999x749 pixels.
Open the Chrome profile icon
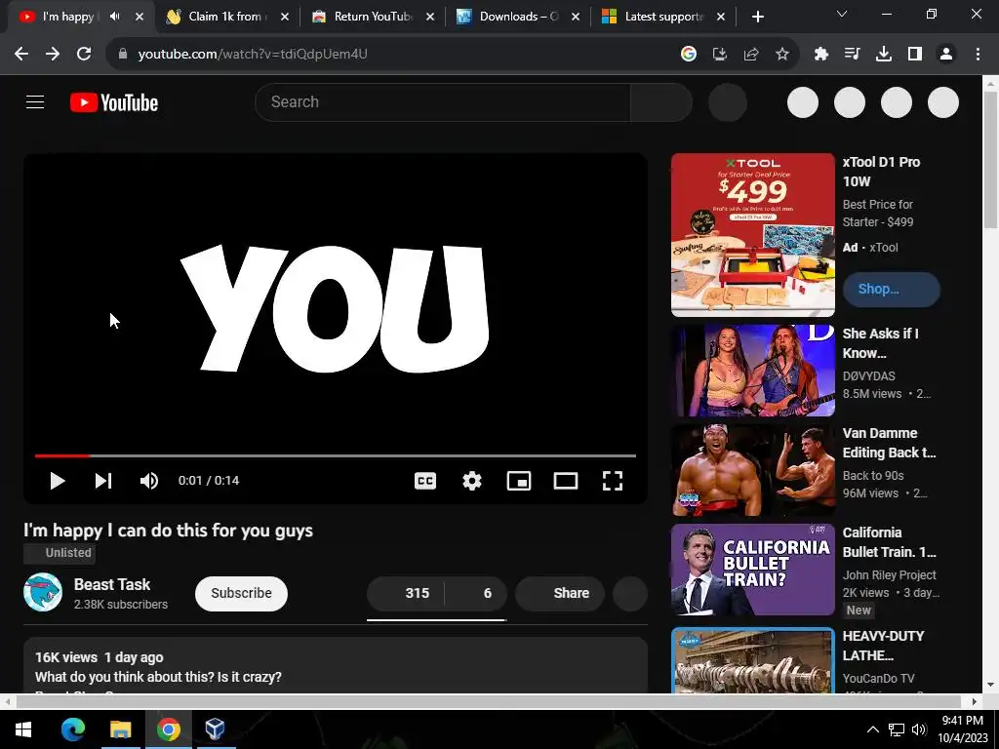pos(946,55)
